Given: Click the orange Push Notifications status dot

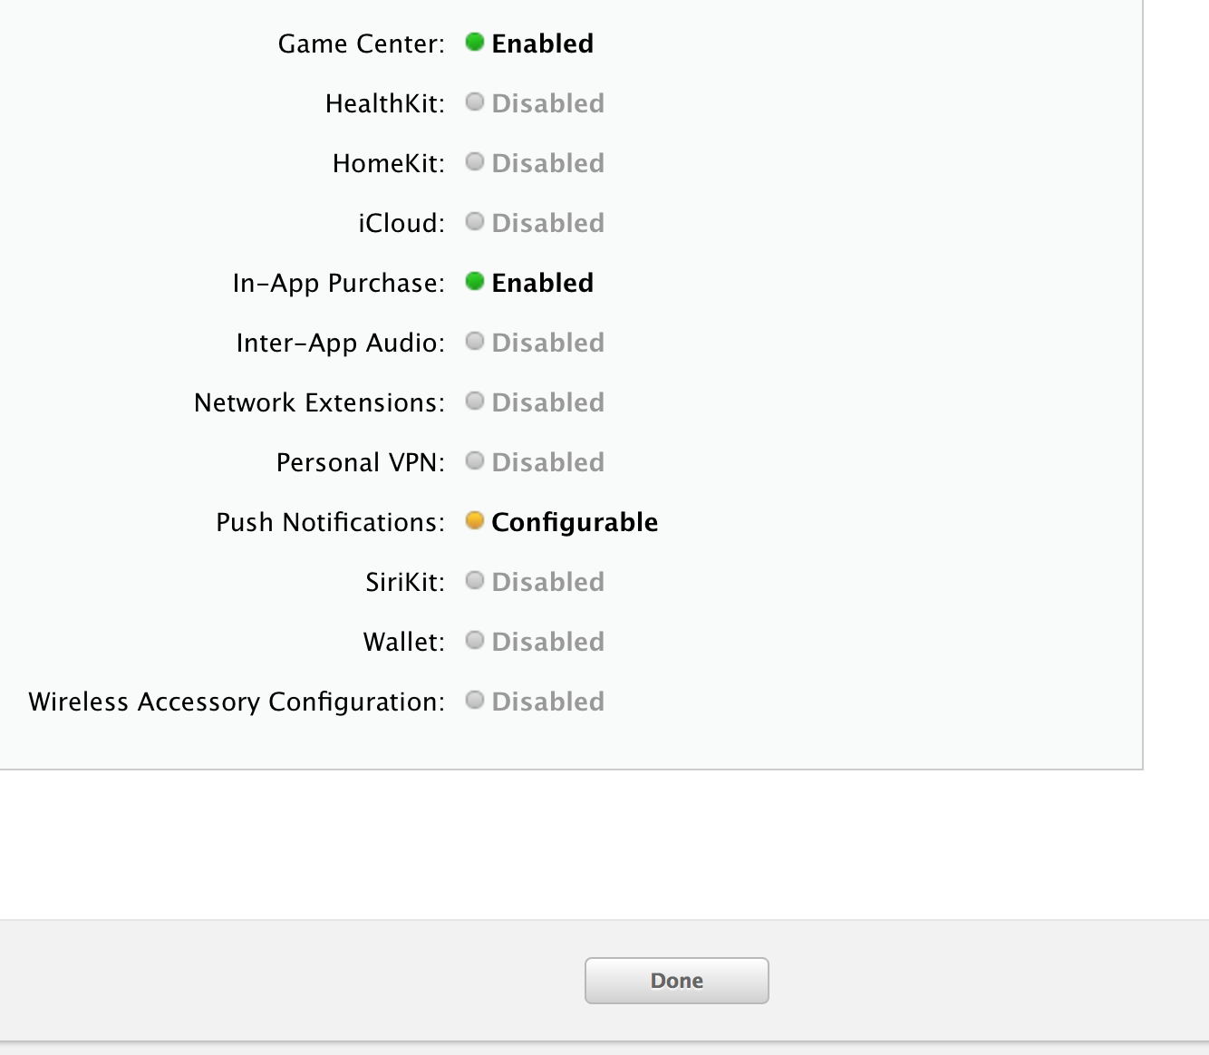Looking at the screenshot, I should coord(474,520).
